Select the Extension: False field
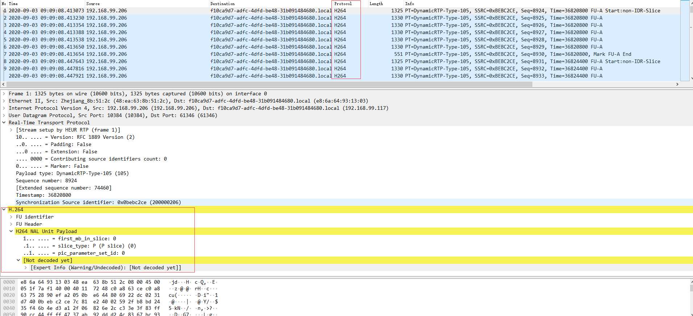Screen dimensions: 693x316 coord(57,151)
